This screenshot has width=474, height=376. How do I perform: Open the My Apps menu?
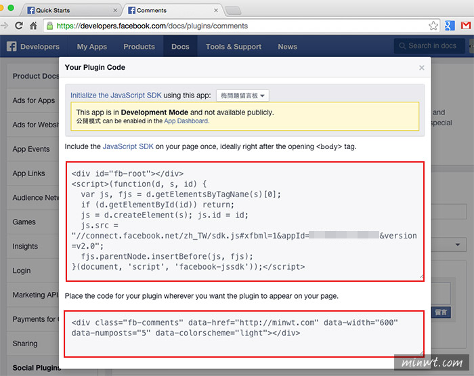pyautogui.click(x=92, y=47)
